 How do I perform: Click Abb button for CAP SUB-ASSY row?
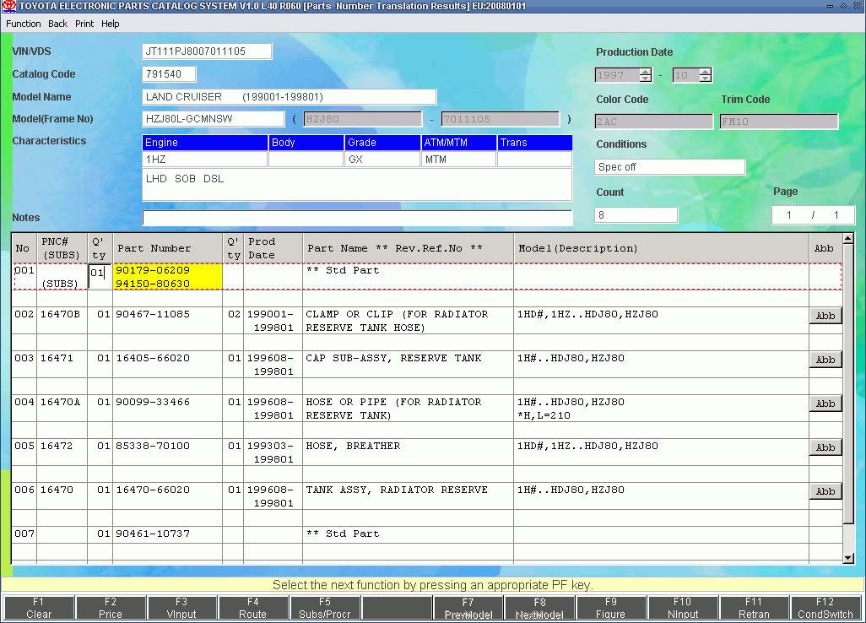(x=825, y=360)
